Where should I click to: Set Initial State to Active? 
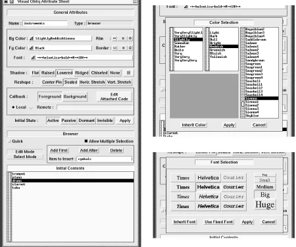point(53,121)
